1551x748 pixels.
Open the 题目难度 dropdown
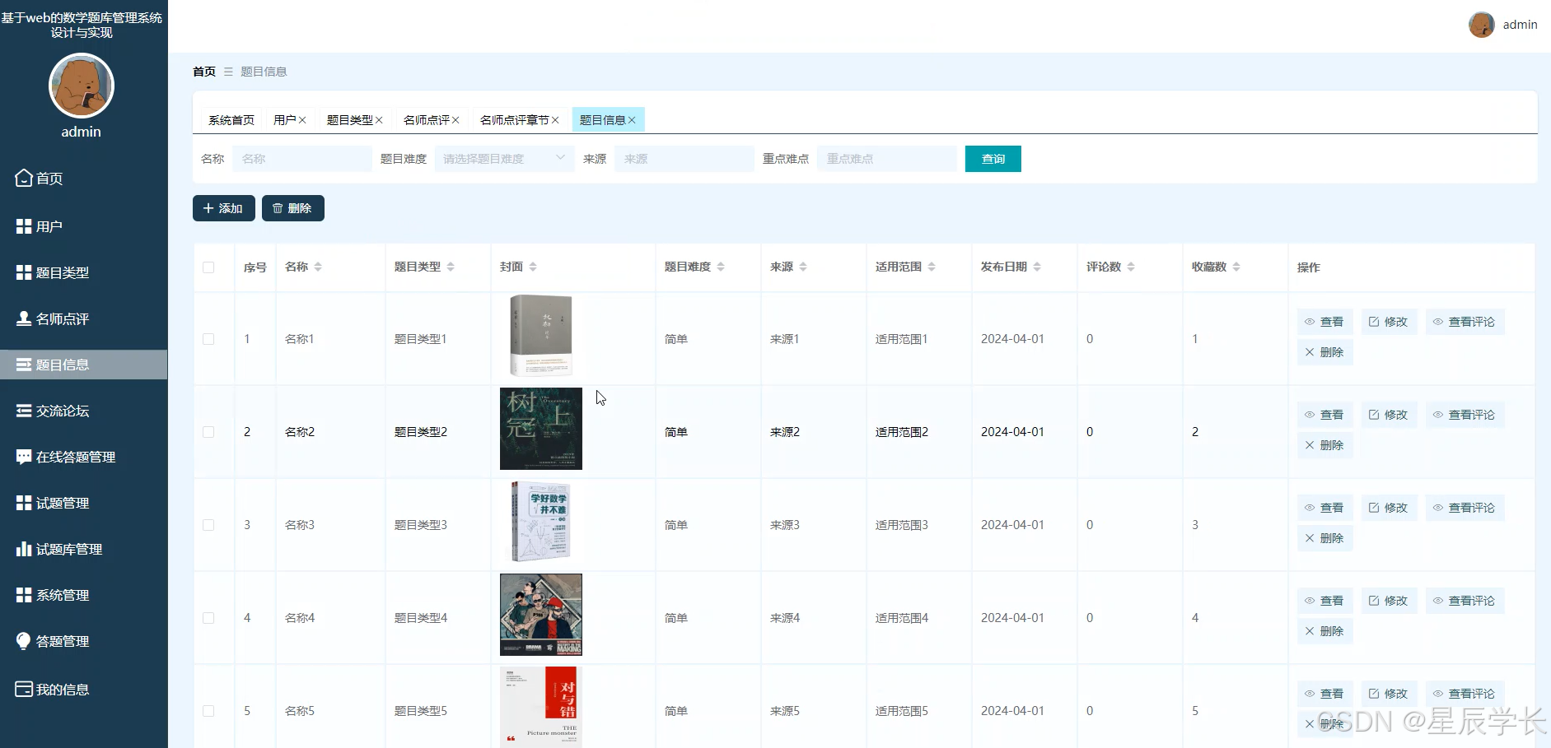coord(505,159)
